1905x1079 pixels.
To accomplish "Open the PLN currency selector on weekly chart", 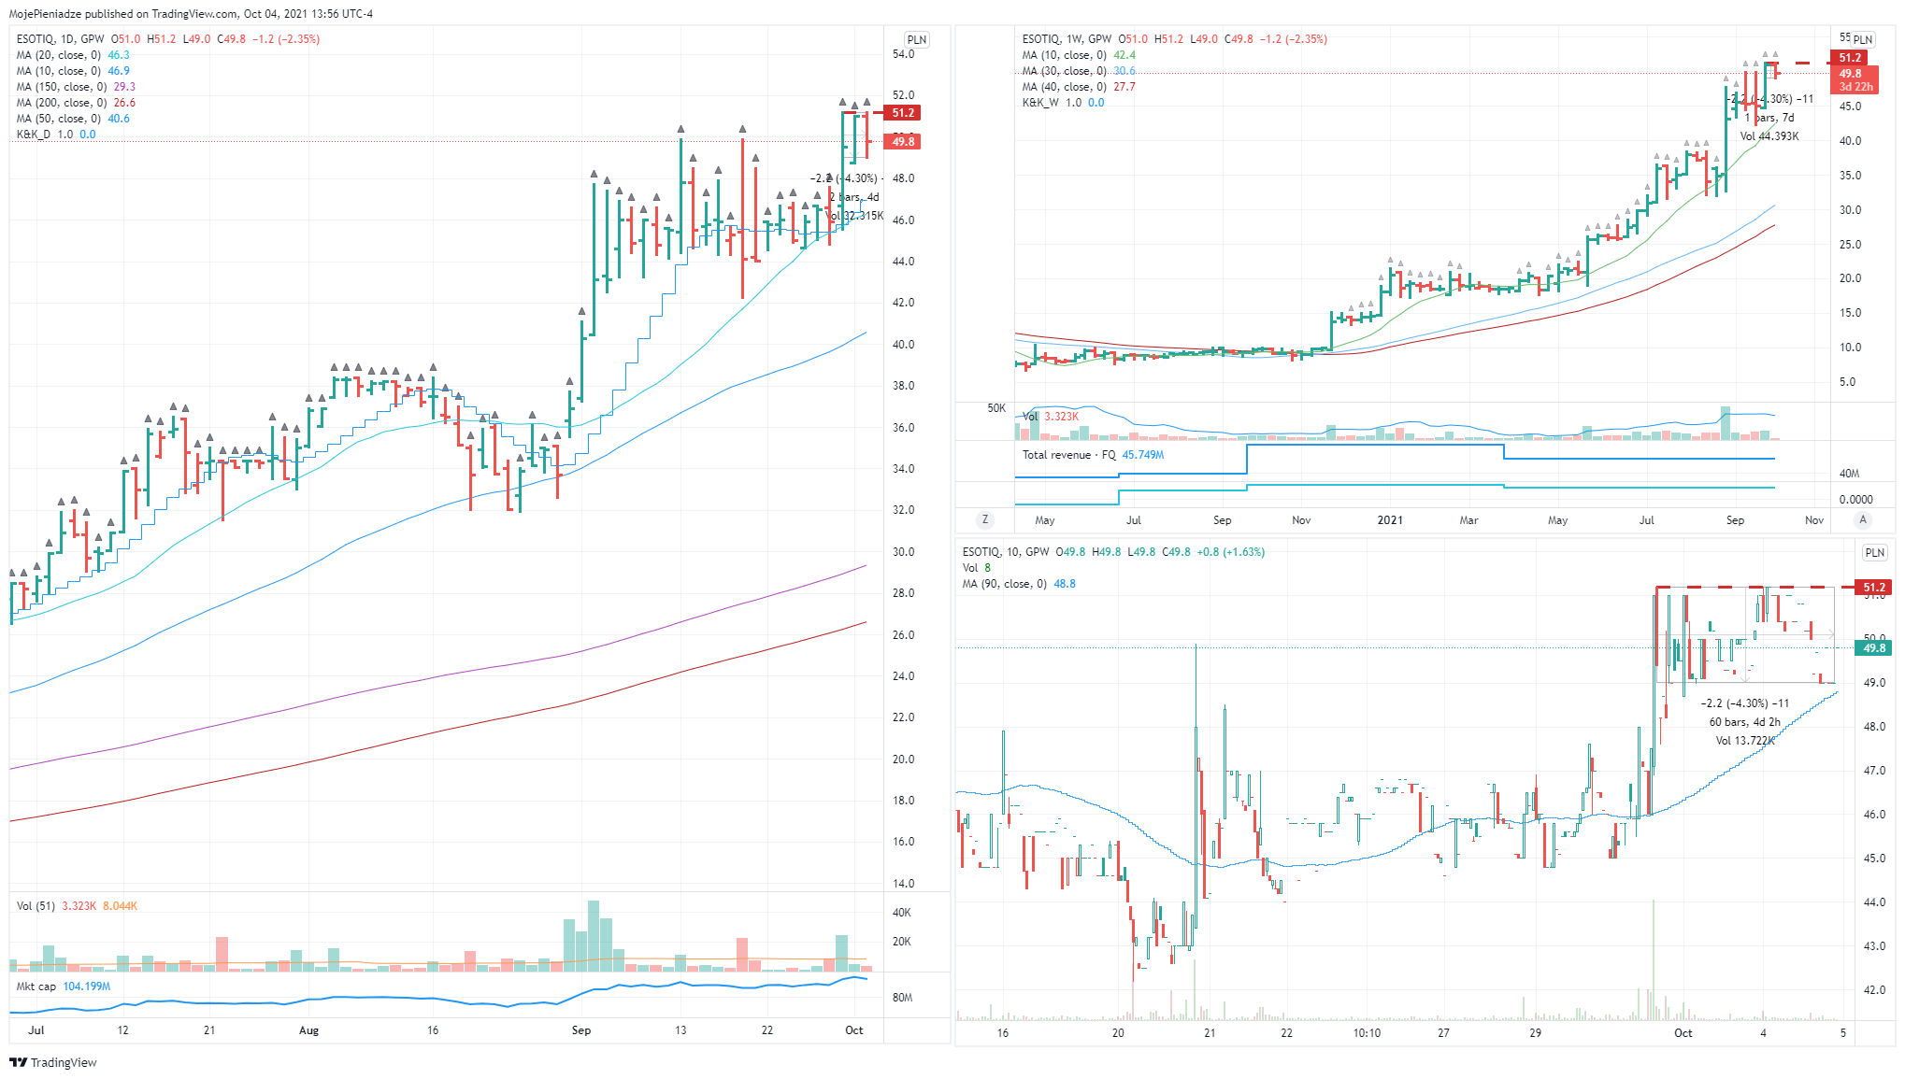I will (1862, 39).
